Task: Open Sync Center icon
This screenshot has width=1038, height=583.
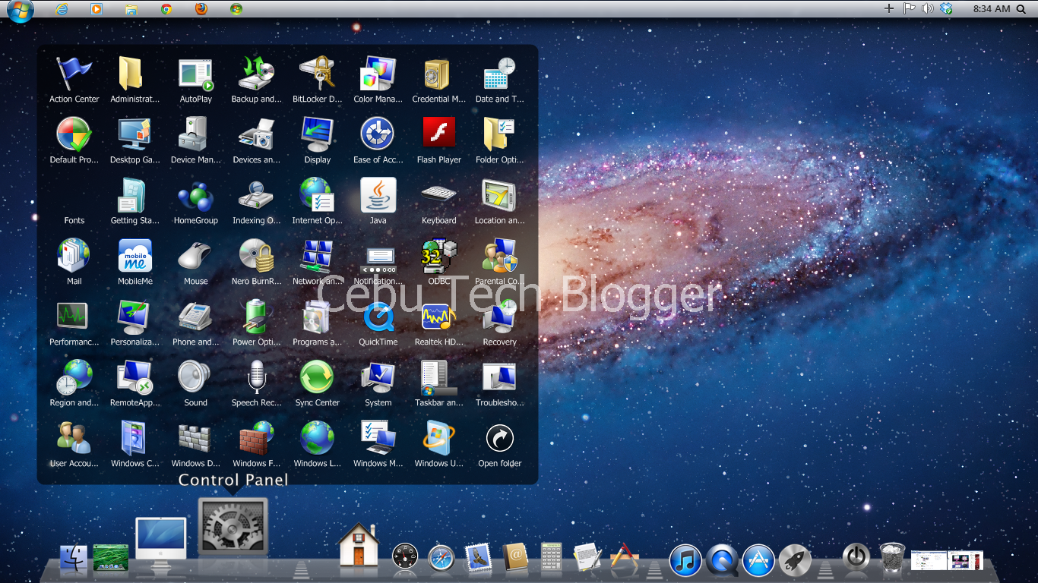Action: click(318, 377)
